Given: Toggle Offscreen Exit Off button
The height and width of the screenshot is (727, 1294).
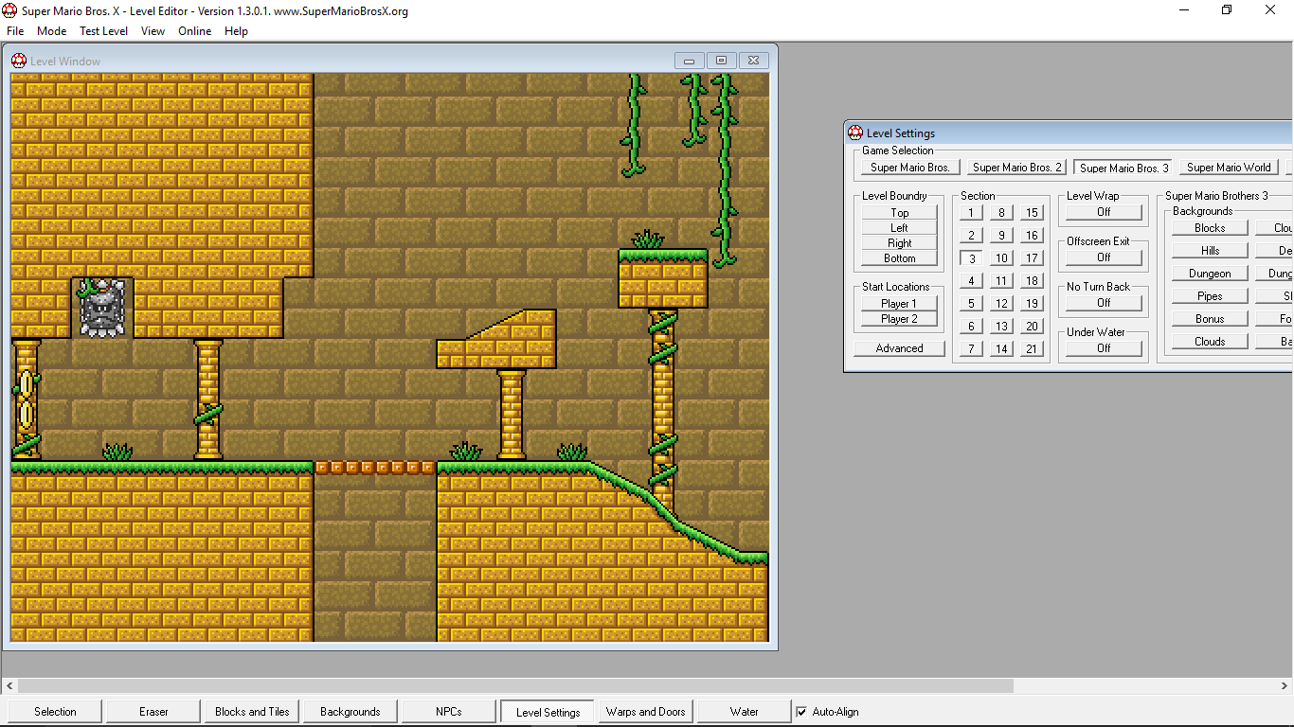Looking at the screenshot, I should (x=1104, y=257).
